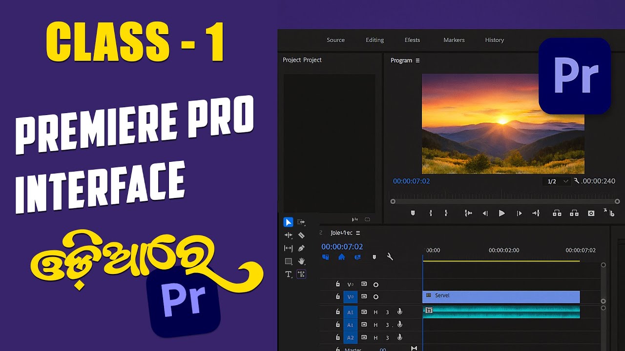This screenshot has height=351, width=625.
Task: Toggle Linked Selection in timeline header
Action: point(357,257)
